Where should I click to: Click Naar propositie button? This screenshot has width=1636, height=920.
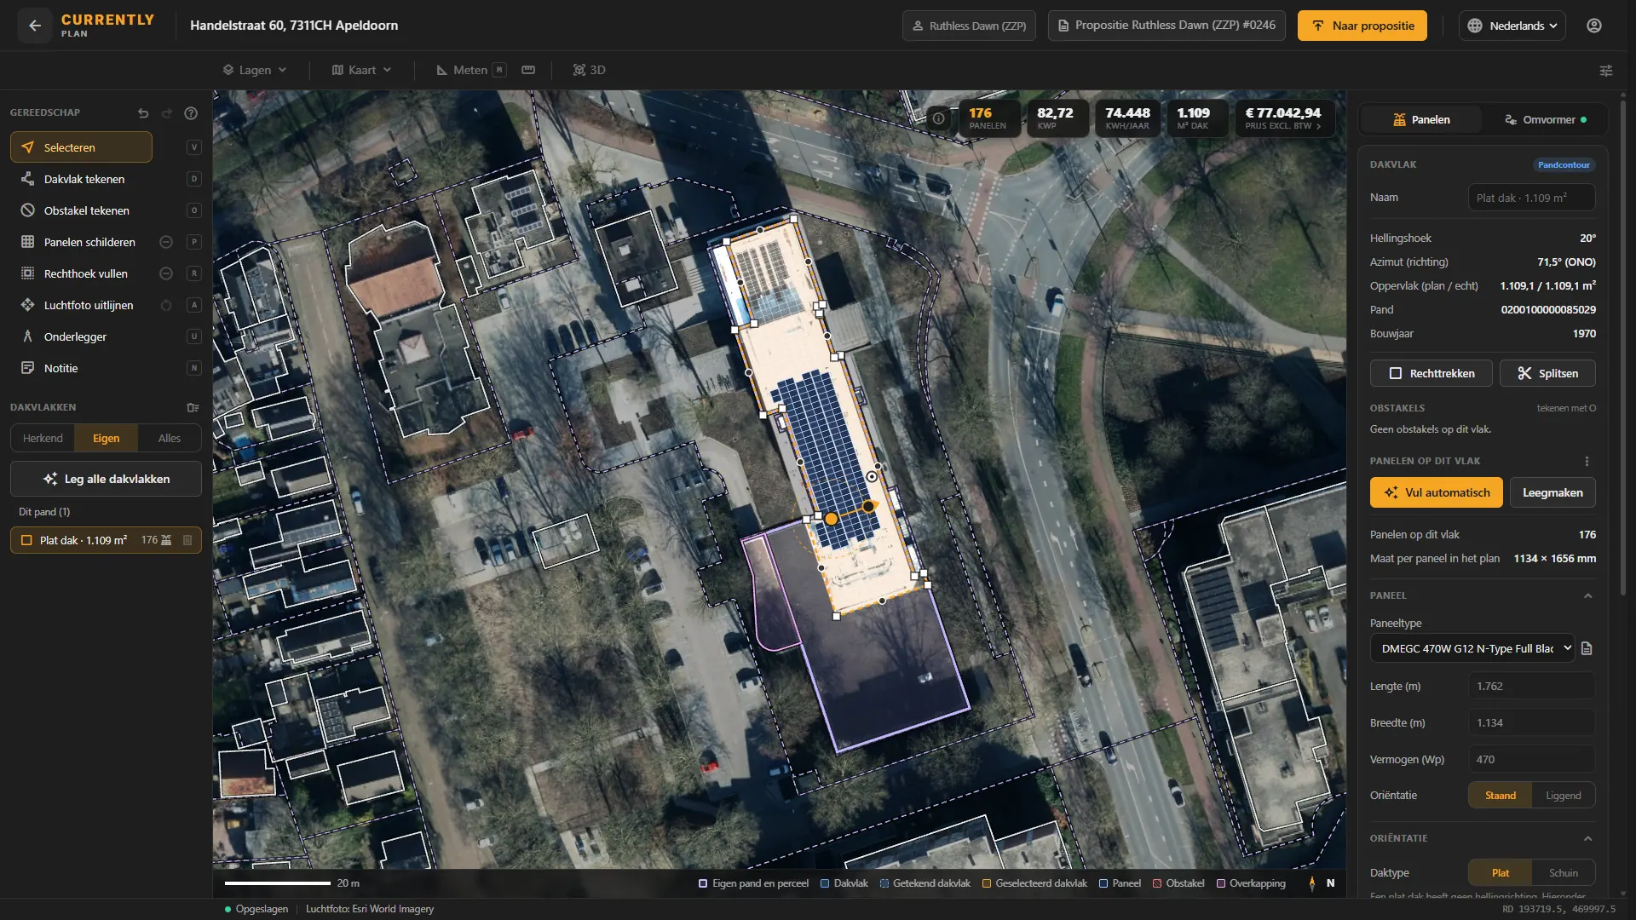[1362, 26]
